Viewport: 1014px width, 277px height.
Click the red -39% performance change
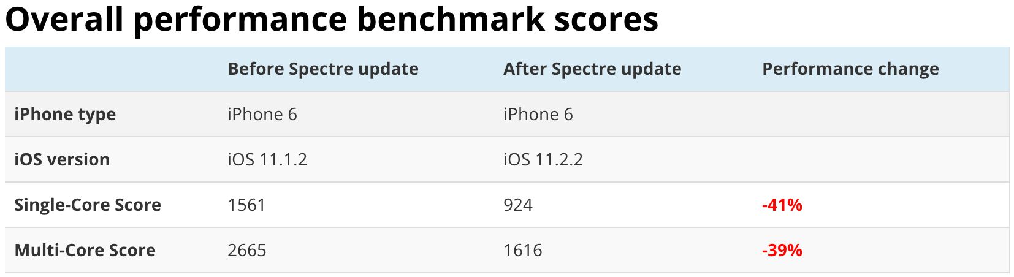pos(782,251)
